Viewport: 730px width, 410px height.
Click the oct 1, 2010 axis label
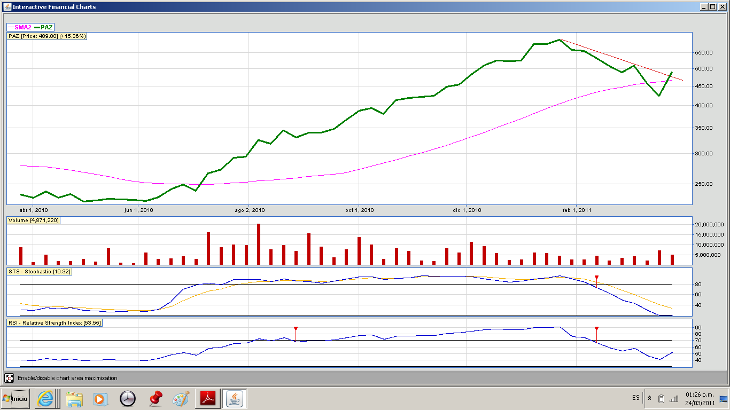[360, 210]
